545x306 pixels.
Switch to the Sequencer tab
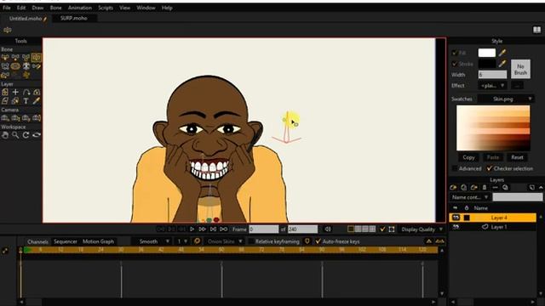(66, 241)
